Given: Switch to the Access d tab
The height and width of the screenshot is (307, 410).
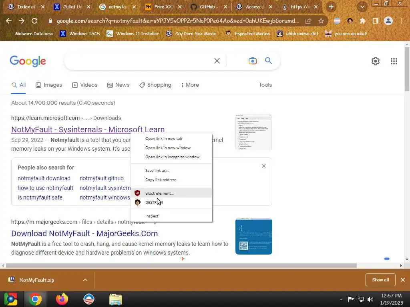Looking at the screenshot, I should coord(254,7).
